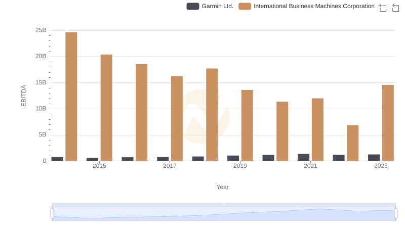Click the Garmin Ltd. legend color swatch
The height and width of the screenshot is (233, 405).
coord(193,6)
